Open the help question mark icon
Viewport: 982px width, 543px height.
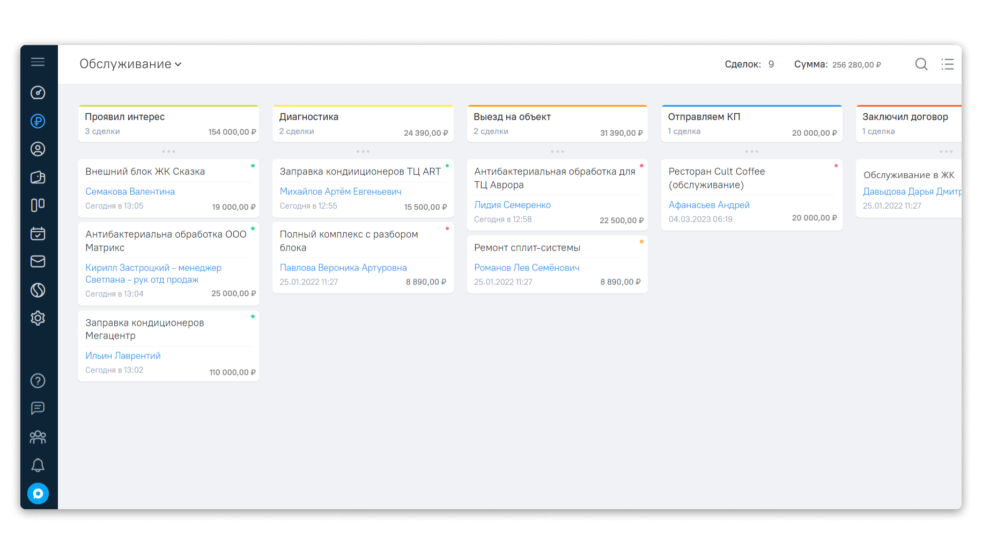pyautogui.click(x=38, y=380)
